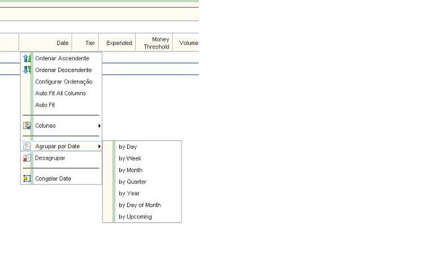The image size is (445, 278).
Task: Group dates by Year
Action: coord(129,193)
